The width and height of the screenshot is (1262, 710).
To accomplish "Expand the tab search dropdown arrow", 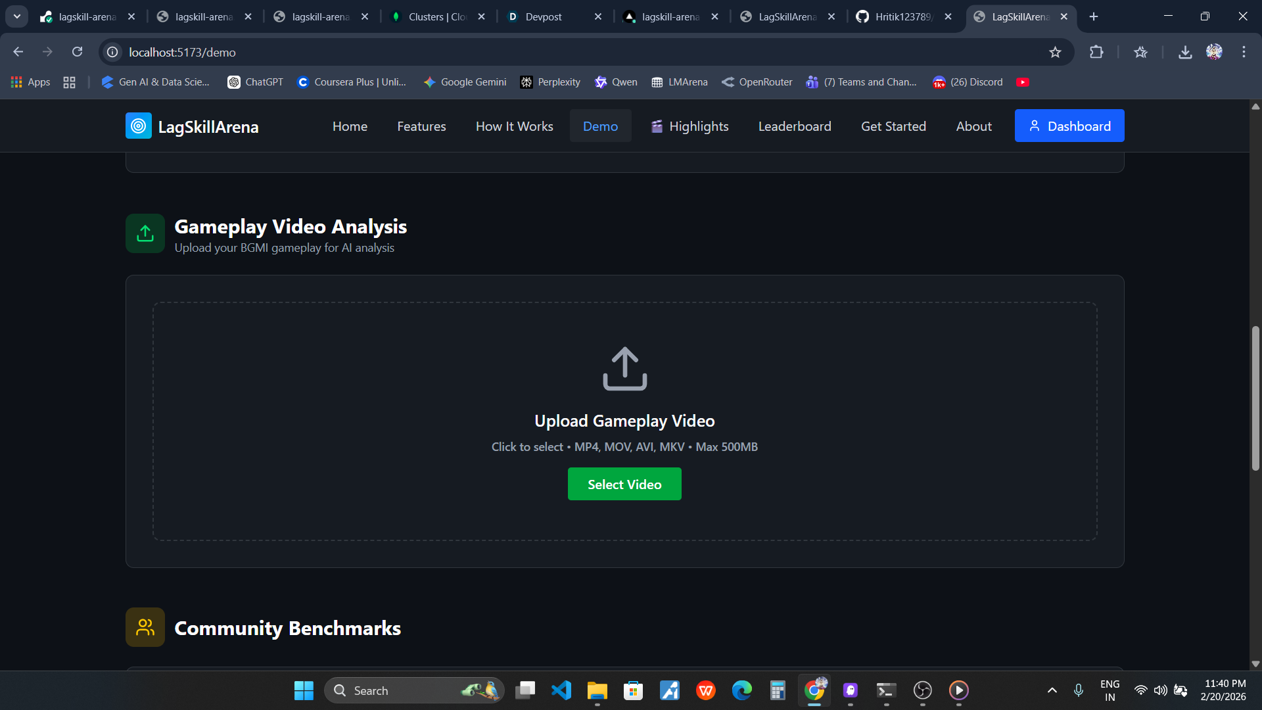I will click(x=17, y=16).
